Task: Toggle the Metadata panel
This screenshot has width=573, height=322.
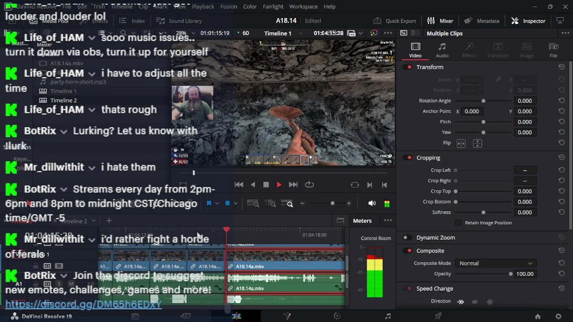Action: (x=482, y=21)
